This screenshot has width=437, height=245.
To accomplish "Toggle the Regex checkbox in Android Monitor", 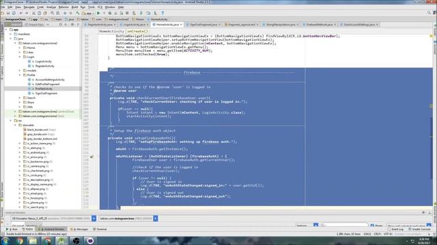I will click(x=372, y=225).
